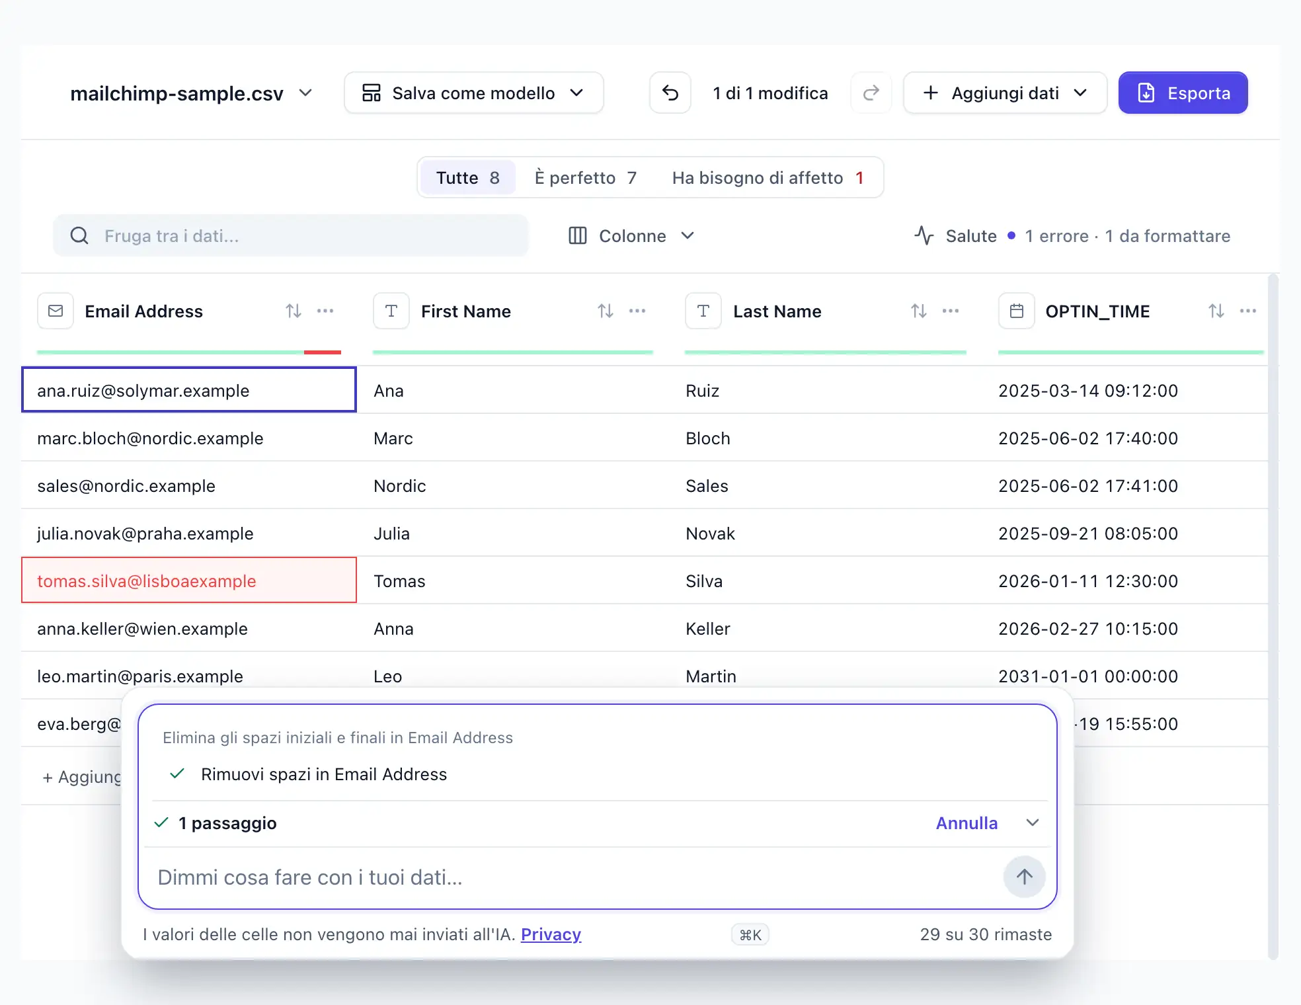Sort the Email Address column

click(294, 311)
